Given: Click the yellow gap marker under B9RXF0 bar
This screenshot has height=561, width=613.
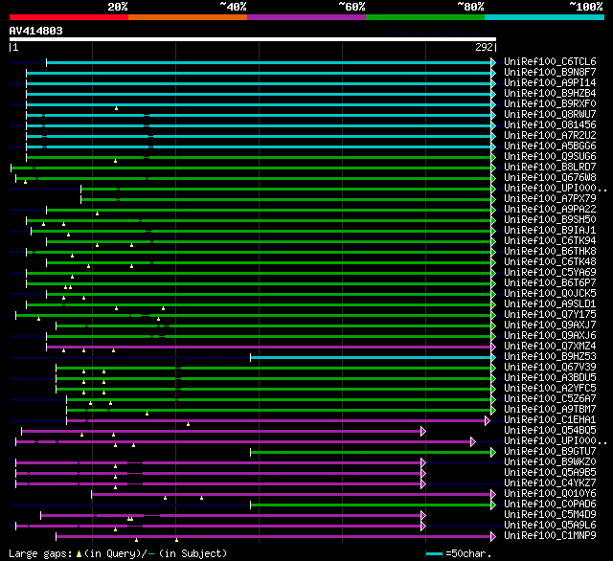Looking at the screenshot, I should coord(116,108).
